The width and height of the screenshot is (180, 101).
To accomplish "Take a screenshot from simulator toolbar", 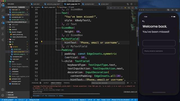I will [x=168, y=10].
